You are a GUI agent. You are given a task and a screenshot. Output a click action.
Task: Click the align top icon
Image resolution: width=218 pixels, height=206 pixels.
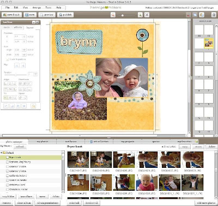pos(6,89)
